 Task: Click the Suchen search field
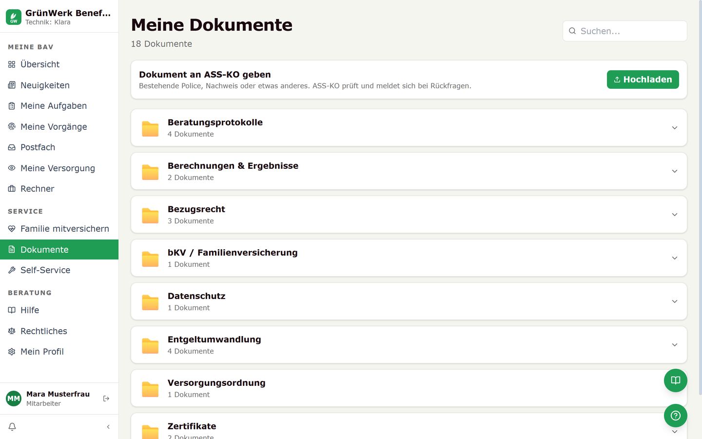click(x=625, y=31)
